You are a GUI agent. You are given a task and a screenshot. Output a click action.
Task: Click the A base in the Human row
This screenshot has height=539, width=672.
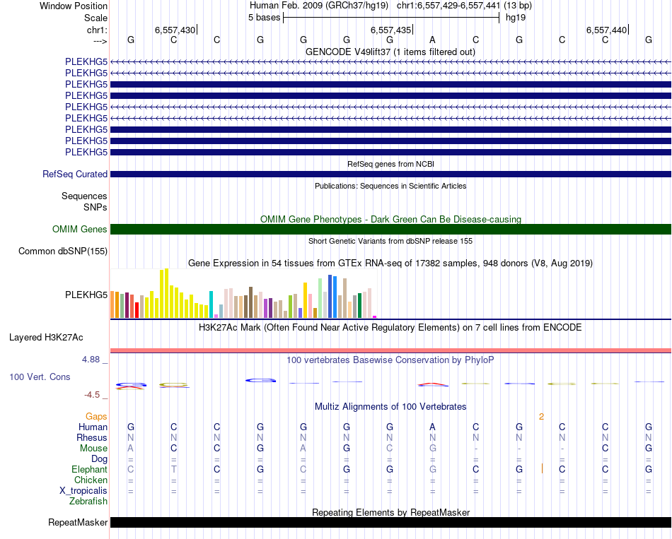tap(432, 427)
